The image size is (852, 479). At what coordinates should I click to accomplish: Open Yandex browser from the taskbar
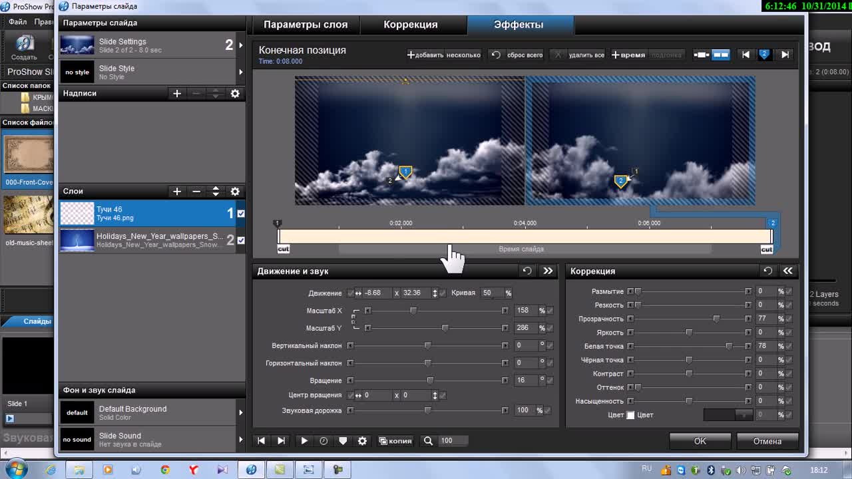coord(194,470)
